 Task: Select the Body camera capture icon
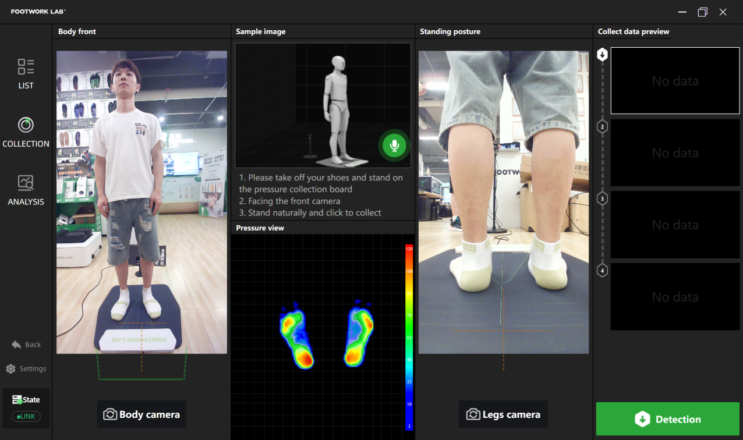click(110, 414)
